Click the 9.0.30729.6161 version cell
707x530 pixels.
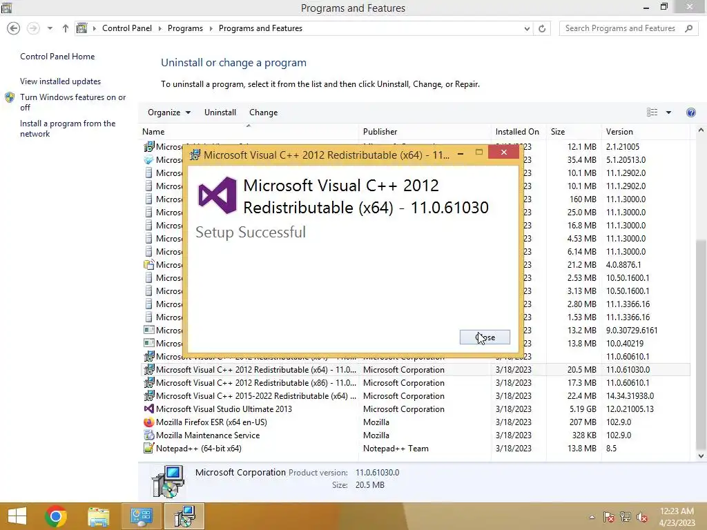click(x=632, y=330)
